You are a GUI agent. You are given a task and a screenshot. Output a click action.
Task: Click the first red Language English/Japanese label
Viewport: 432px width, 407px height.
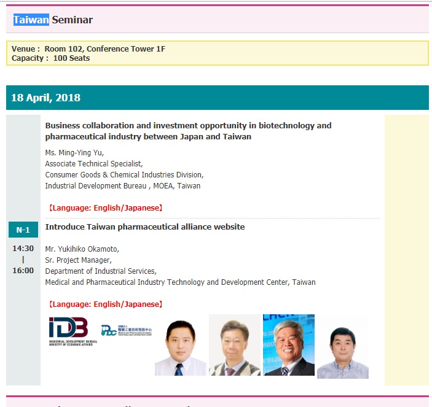(x=105, y=207)
